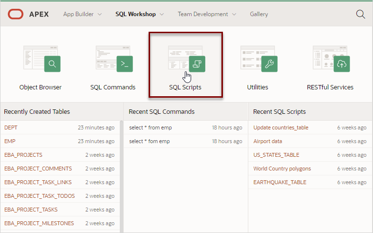Click '23 minutes ago' beside EMP
This screenshot has width=373, height=233.
96,141
